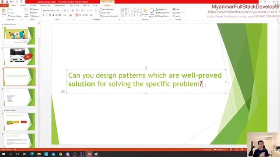Select slide 1 thumbnail
The height and width of the screenshot is (157, 280).
coord(19,36)
